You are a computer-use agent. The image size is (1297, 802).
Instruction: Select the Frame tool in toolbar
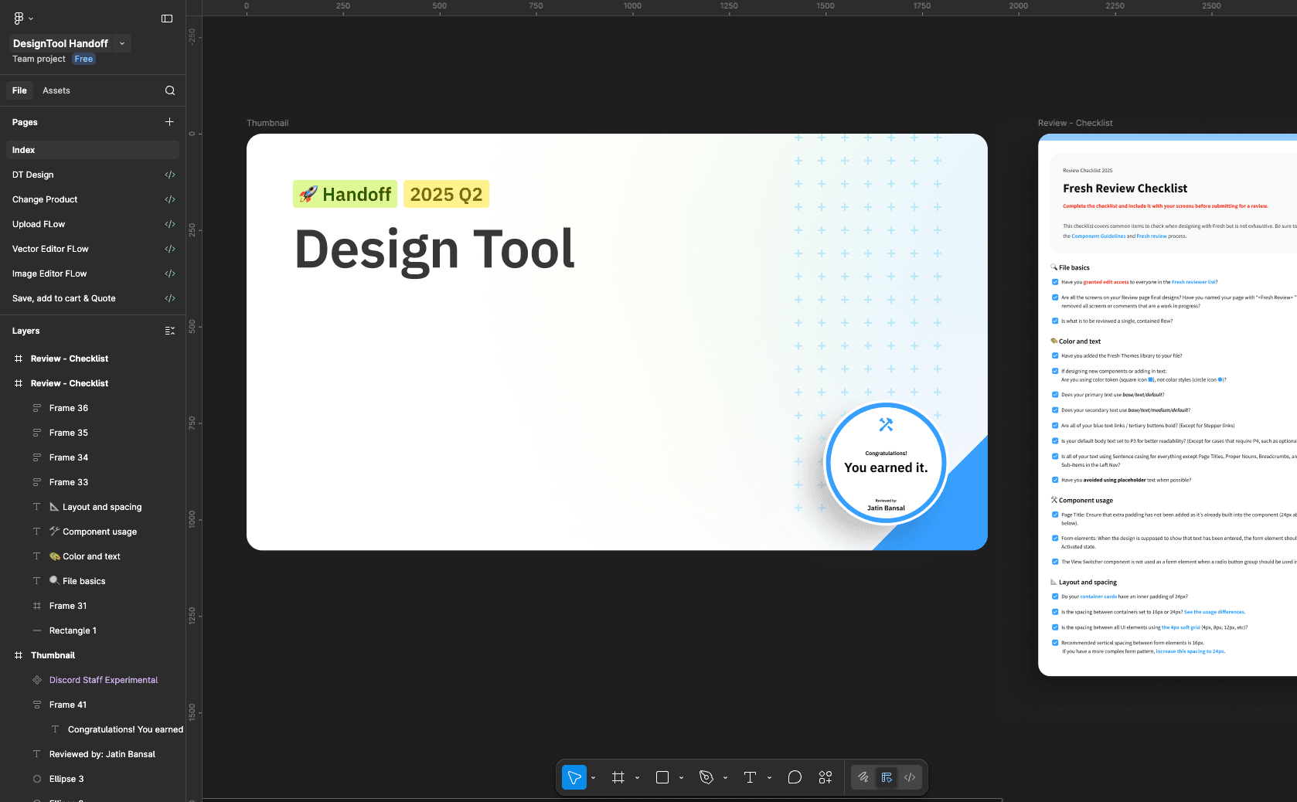(x=618, y=777)
